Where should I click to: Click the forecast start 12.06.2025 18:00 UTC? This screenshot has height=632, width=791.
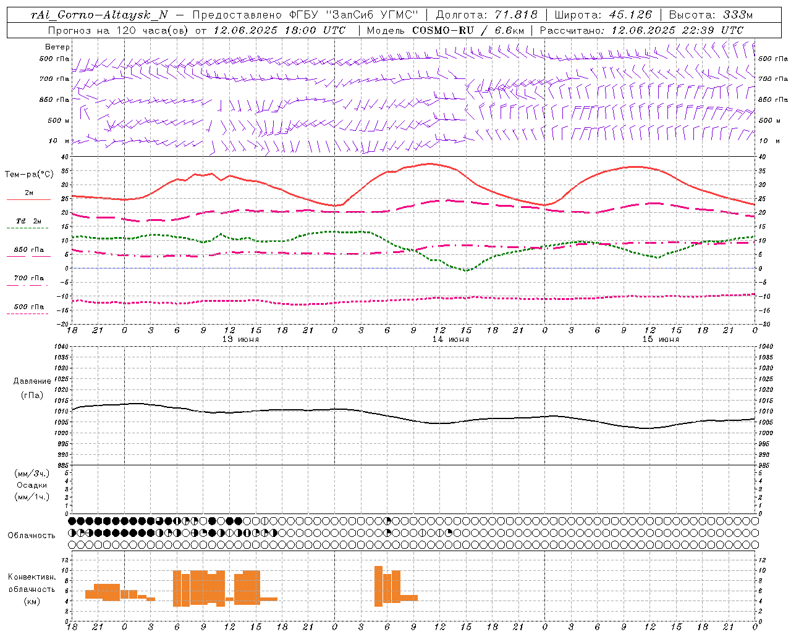[279, 30]
